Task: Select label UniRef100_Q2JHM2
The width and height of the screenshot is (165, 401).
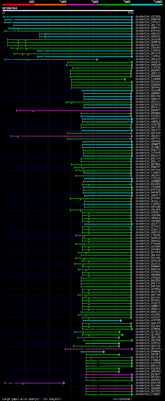Action: click(148, 335)
